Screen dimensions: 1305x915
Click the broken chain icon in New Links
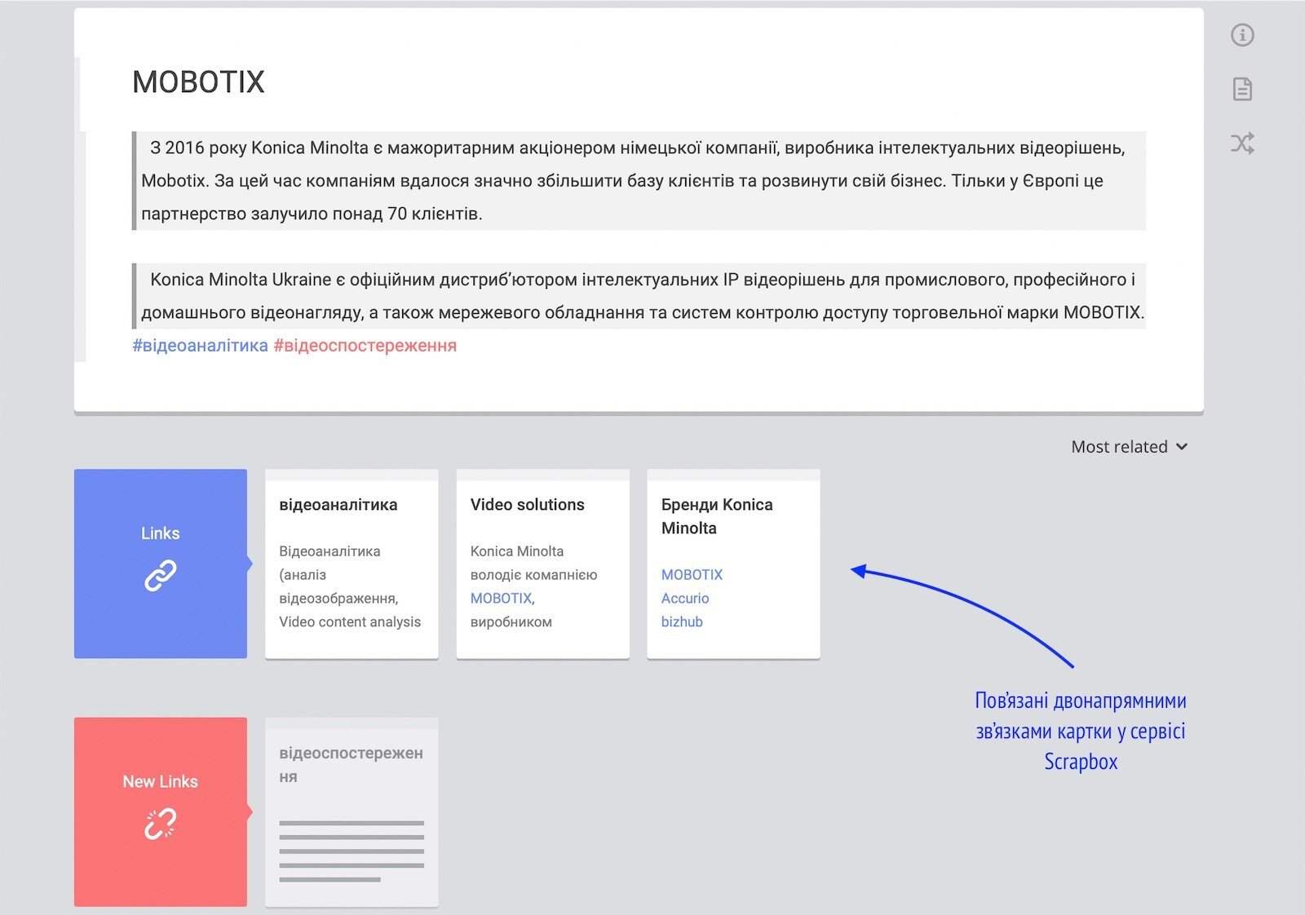tap(161, 824)
